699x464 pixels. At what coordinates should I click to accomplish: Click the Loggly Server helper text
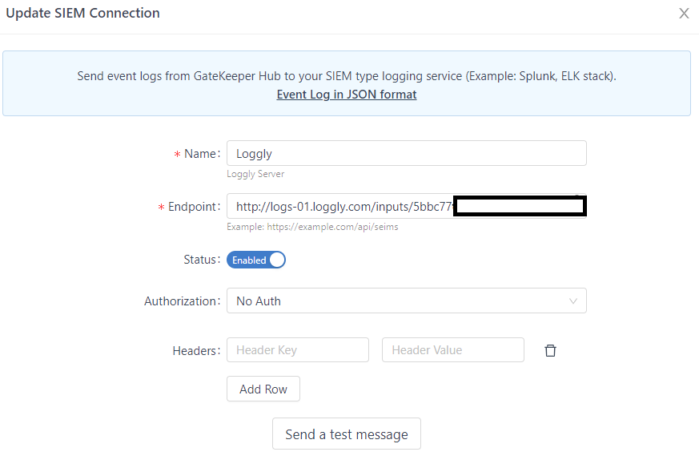coord(254,174)
